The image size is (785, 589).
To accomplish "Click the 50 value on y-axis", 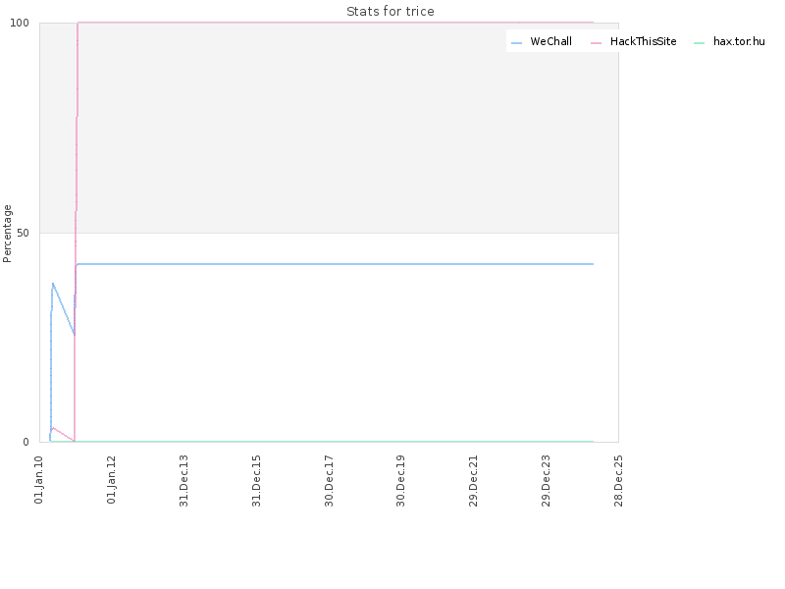I will (23, 233).
